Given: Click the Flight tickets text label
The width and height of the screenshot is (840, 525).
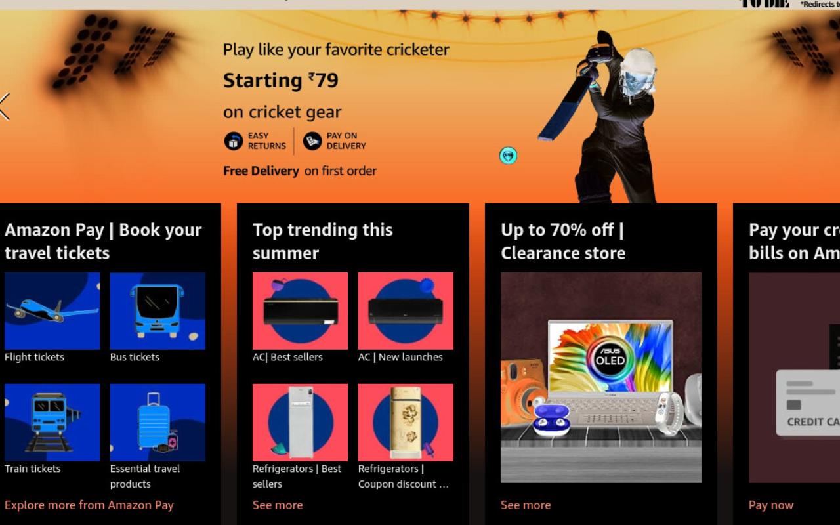Looking at the screenshot, I should point(34,357).
